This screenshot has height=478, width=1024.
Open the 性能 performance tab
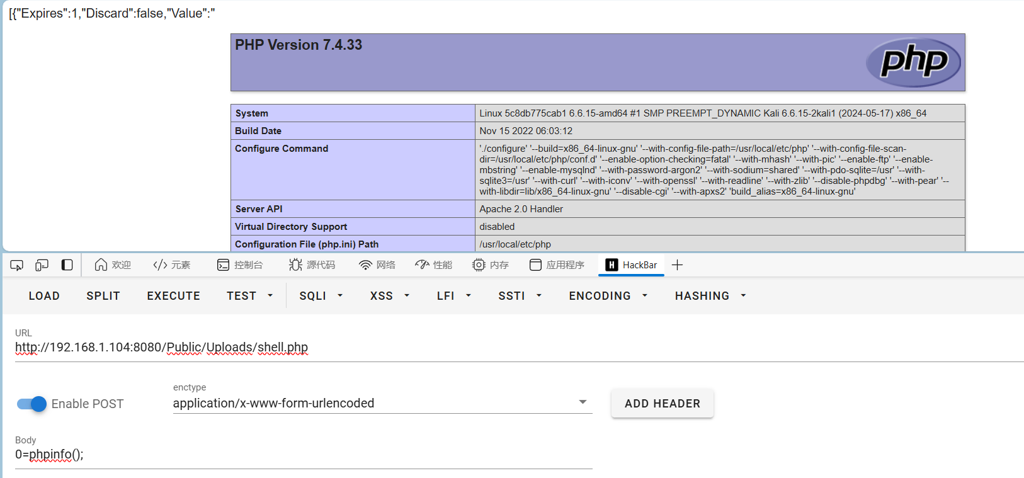click(x=434, y=265)
